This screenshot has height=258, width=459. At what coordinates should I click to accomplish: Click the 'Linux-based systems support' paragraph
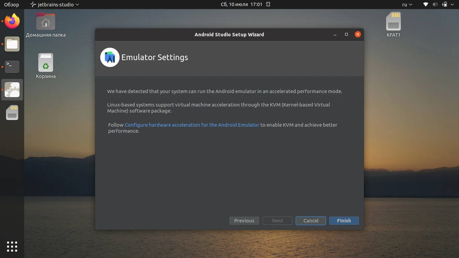(x=218, y=108)
